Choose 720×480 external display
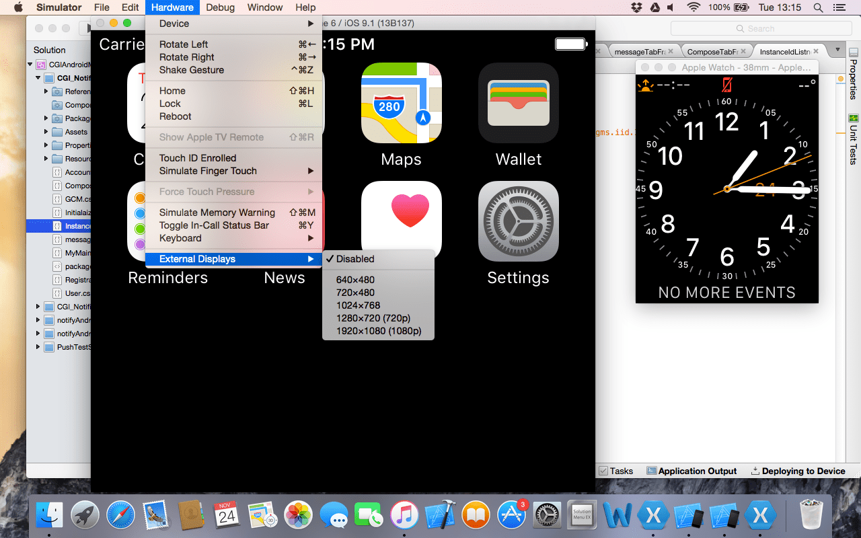 (x=379, y=293)
